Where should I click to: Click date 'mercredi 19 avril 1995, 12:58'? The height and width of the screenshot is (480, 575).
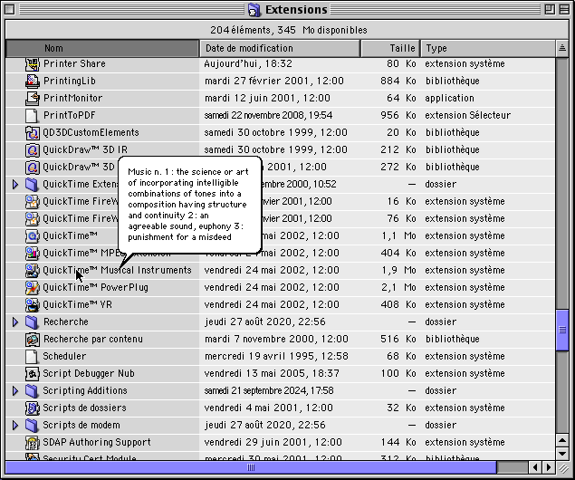click(x=276, y=357)
